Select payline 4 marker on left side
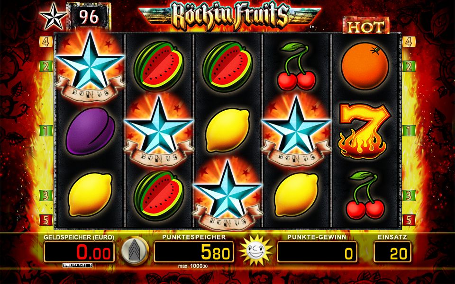This screenshot has height=284, width=455. pos(46,42)
